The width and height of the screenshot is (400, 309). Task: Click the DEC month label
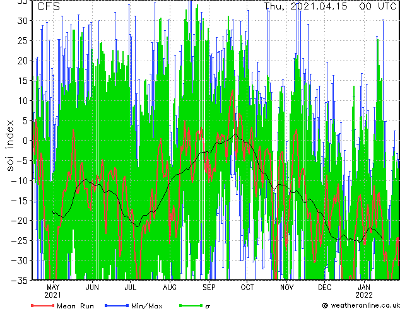click(325, 288)
